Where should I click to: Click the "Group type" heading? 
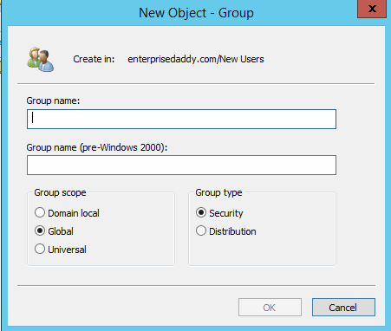(218, 192)
